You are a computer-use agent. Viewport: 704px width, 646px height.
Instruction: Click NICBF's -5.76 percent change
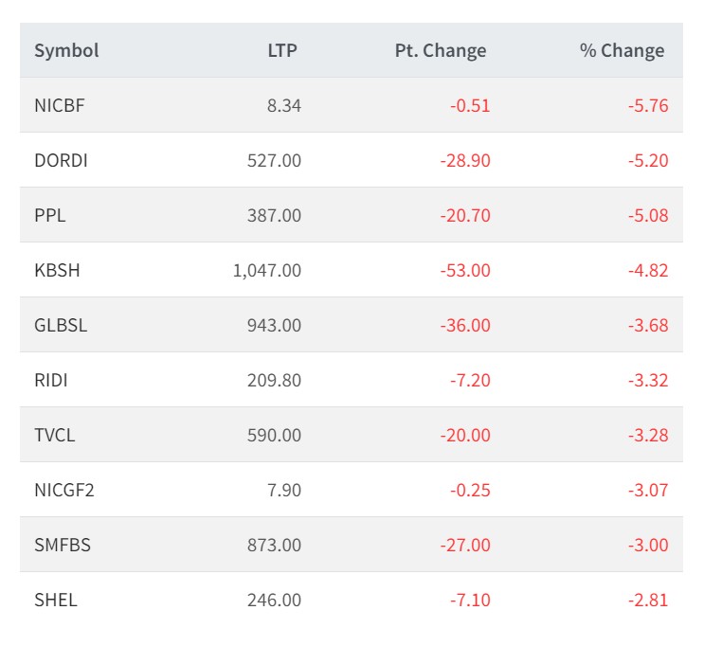pos(648,106)
